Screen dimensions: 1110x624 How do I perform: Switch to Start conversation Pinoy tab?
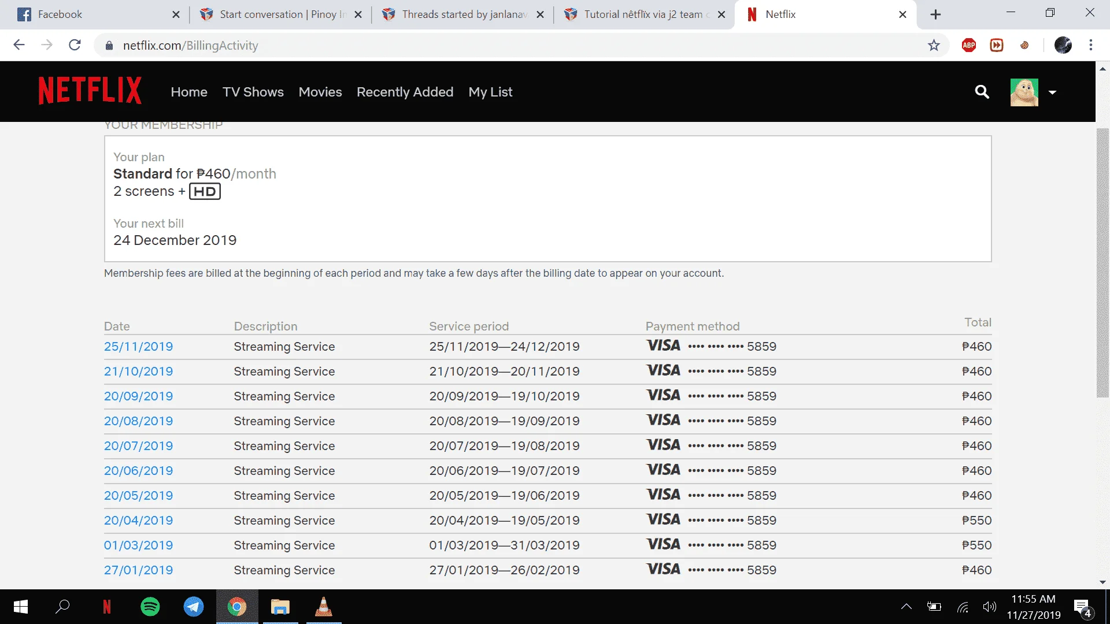[280, 14]
